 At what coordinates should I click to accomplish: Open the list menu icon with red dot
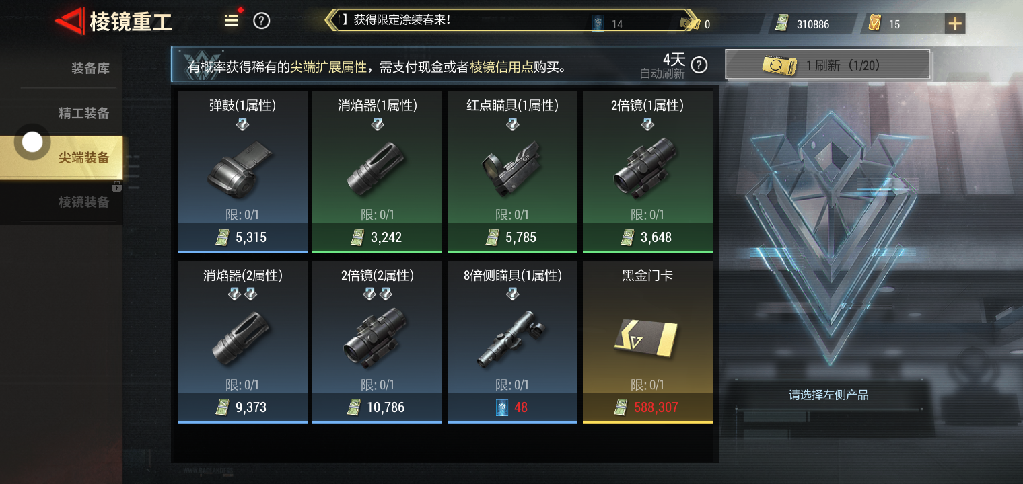232,20
